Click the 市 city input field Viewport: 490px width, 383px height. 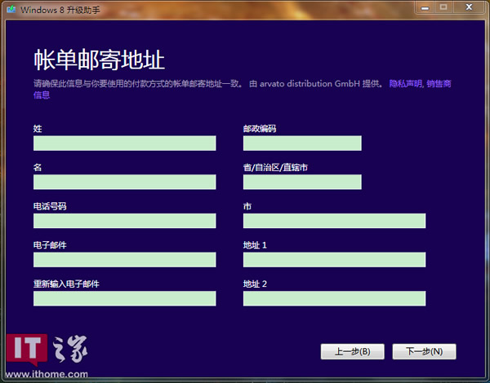(x=334, y=221)
